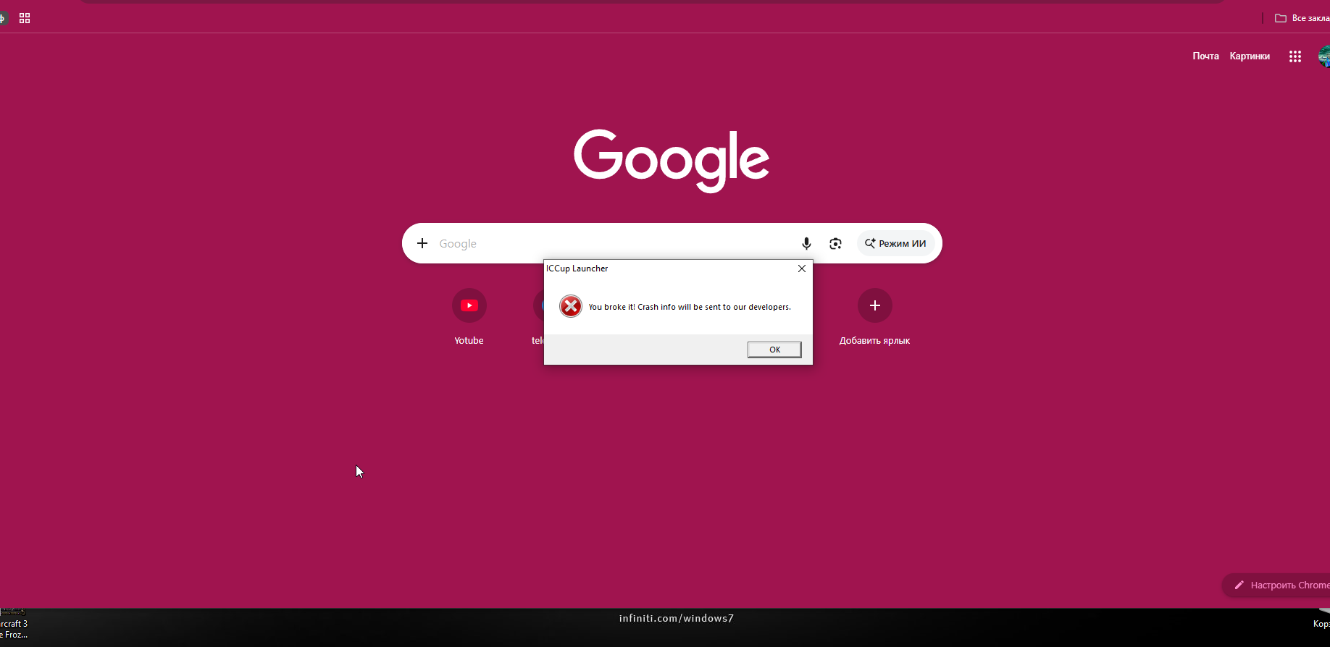Open the Настроить Chrome customization panel
1330x647 pixels.
(1277, 585)
